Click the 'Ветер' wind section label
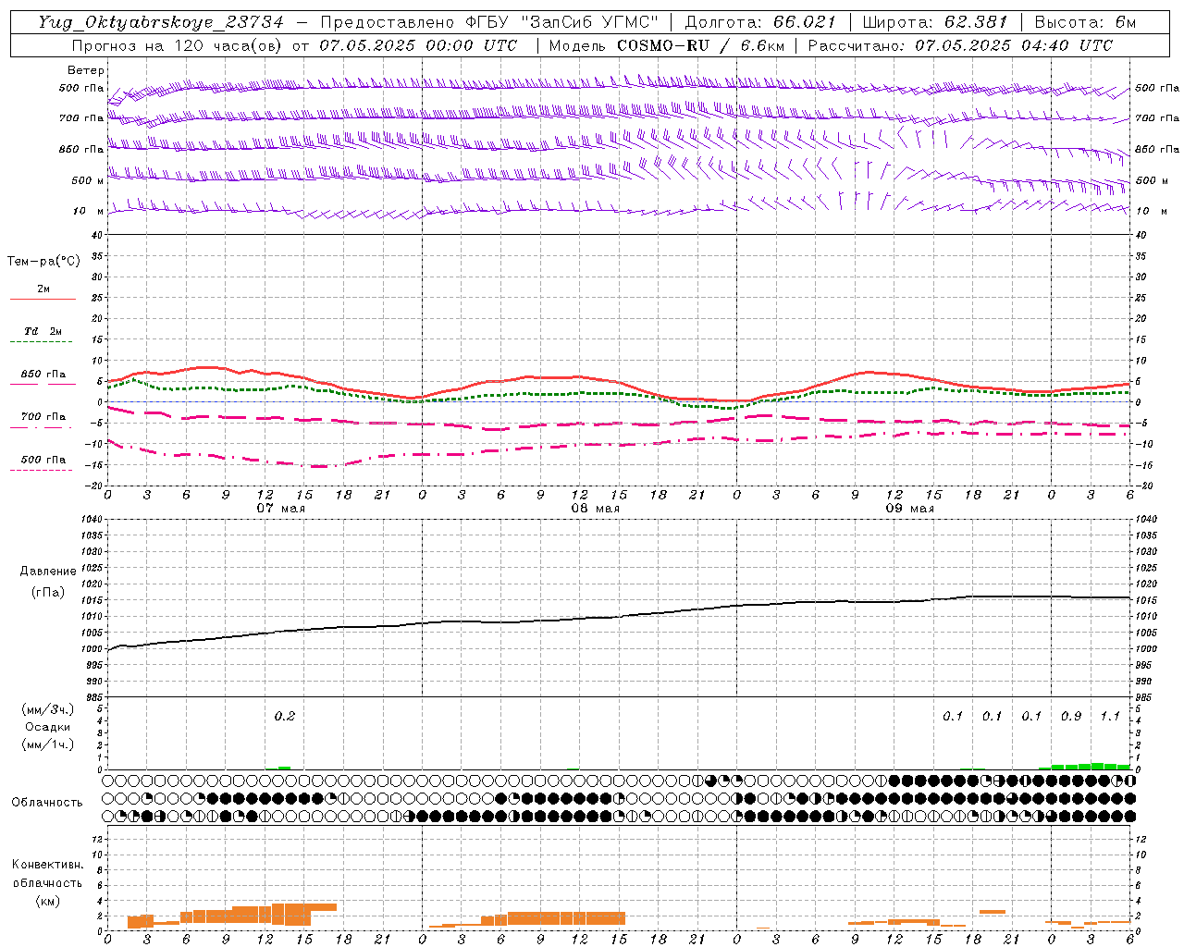Screen dimensions: 1184x947 85,70
